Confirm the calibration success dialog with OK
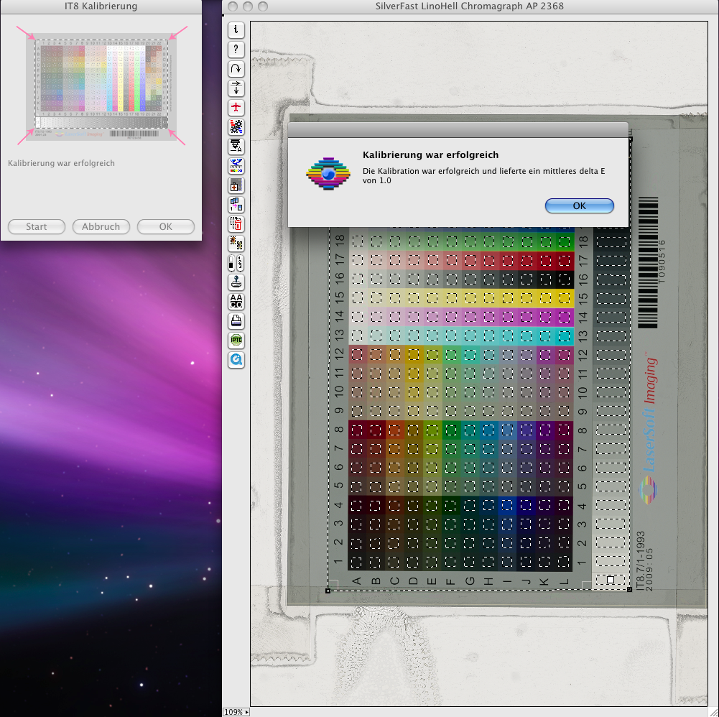This screenshot has width=719, height=717. click(579, 205)
